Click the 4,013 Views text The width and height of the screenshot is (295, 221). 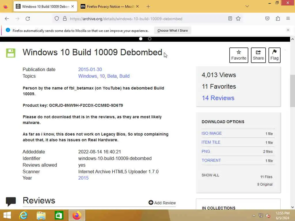219,75
